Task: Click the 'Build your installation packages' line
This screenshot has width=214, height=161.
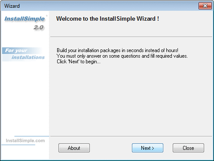Action: 117,50
